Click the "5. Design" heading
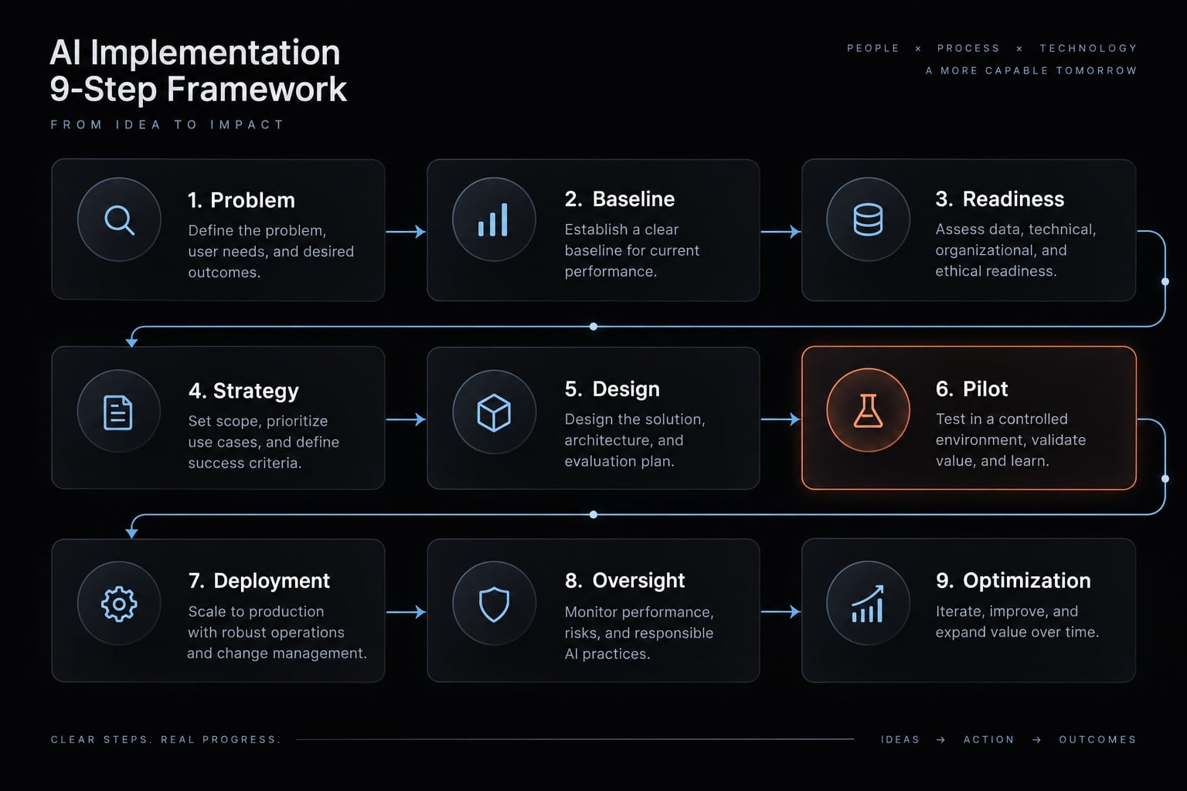The height and width of the screenshot is (791, 1187). point(612,389)
